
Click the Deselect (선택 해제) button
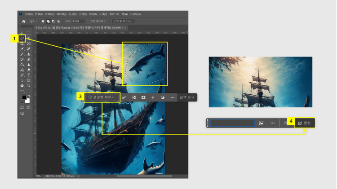[x=187, y=97]
